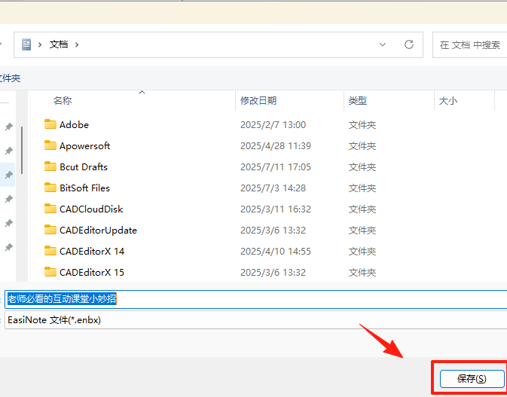Open the file type dropdown EasiNote 文件(*.enbx)

coord(256,320)
